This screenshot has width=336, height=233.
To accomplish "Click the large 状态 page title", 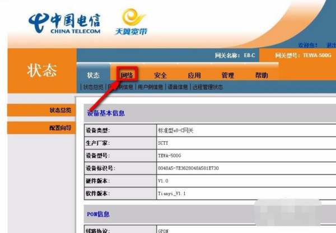I will click(x=42, y=71).
